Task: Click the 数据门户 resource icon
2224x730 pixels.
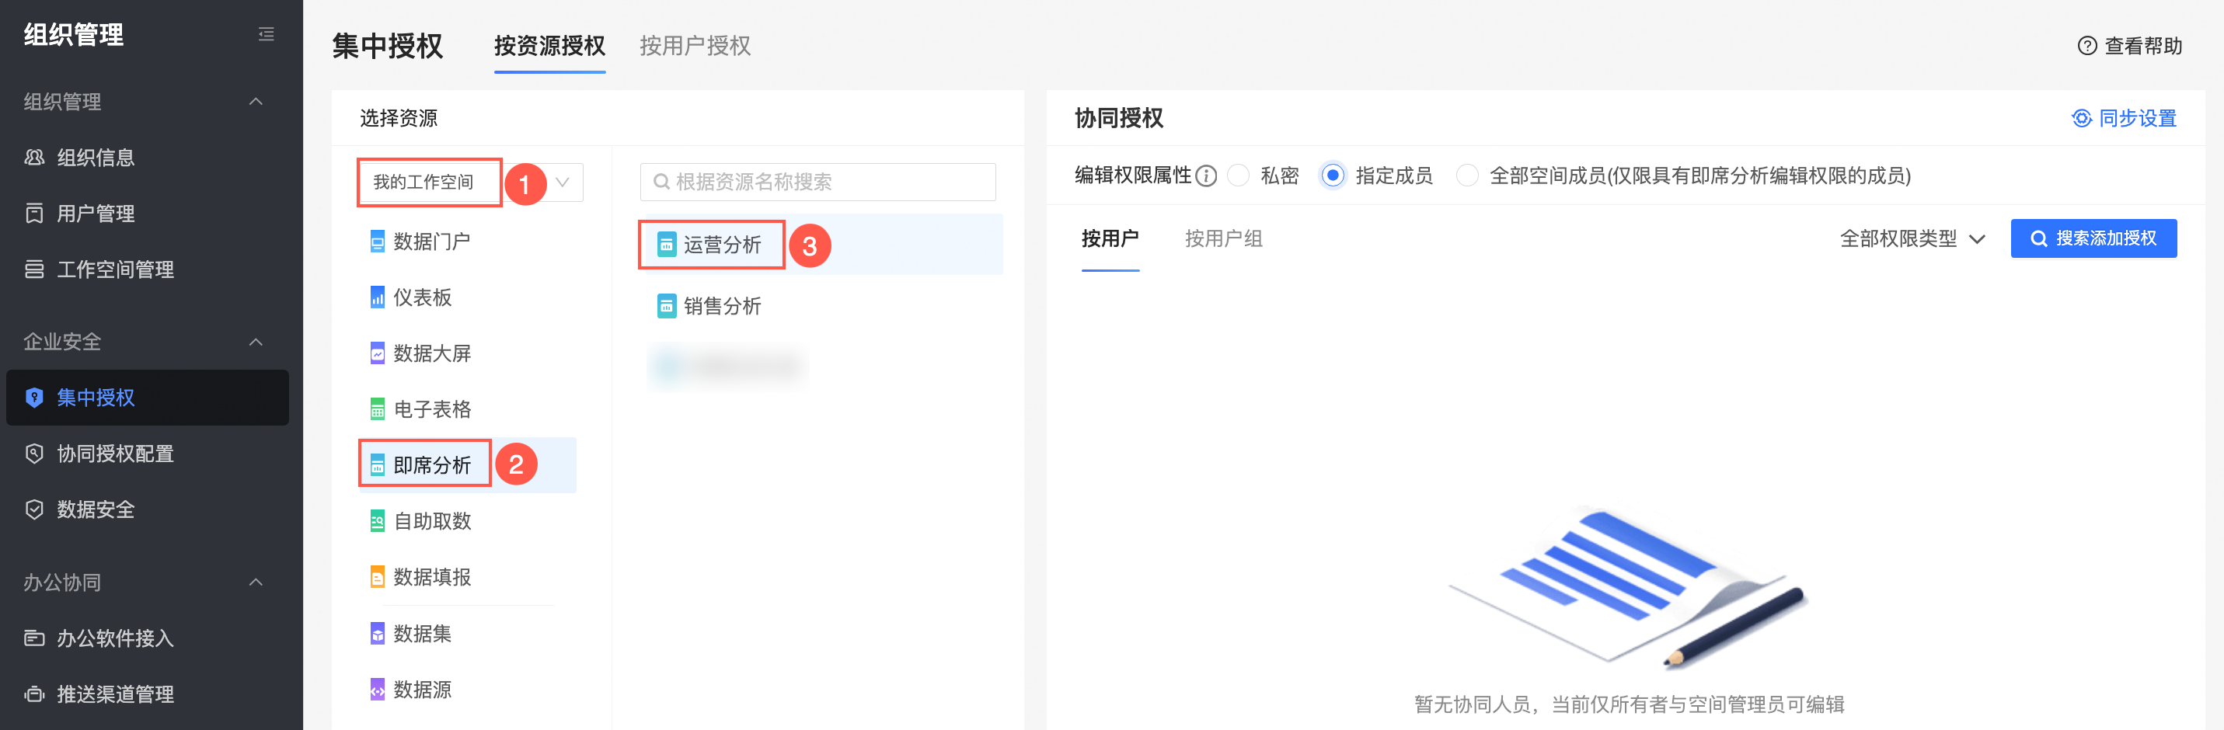Action: pos(378,242)
